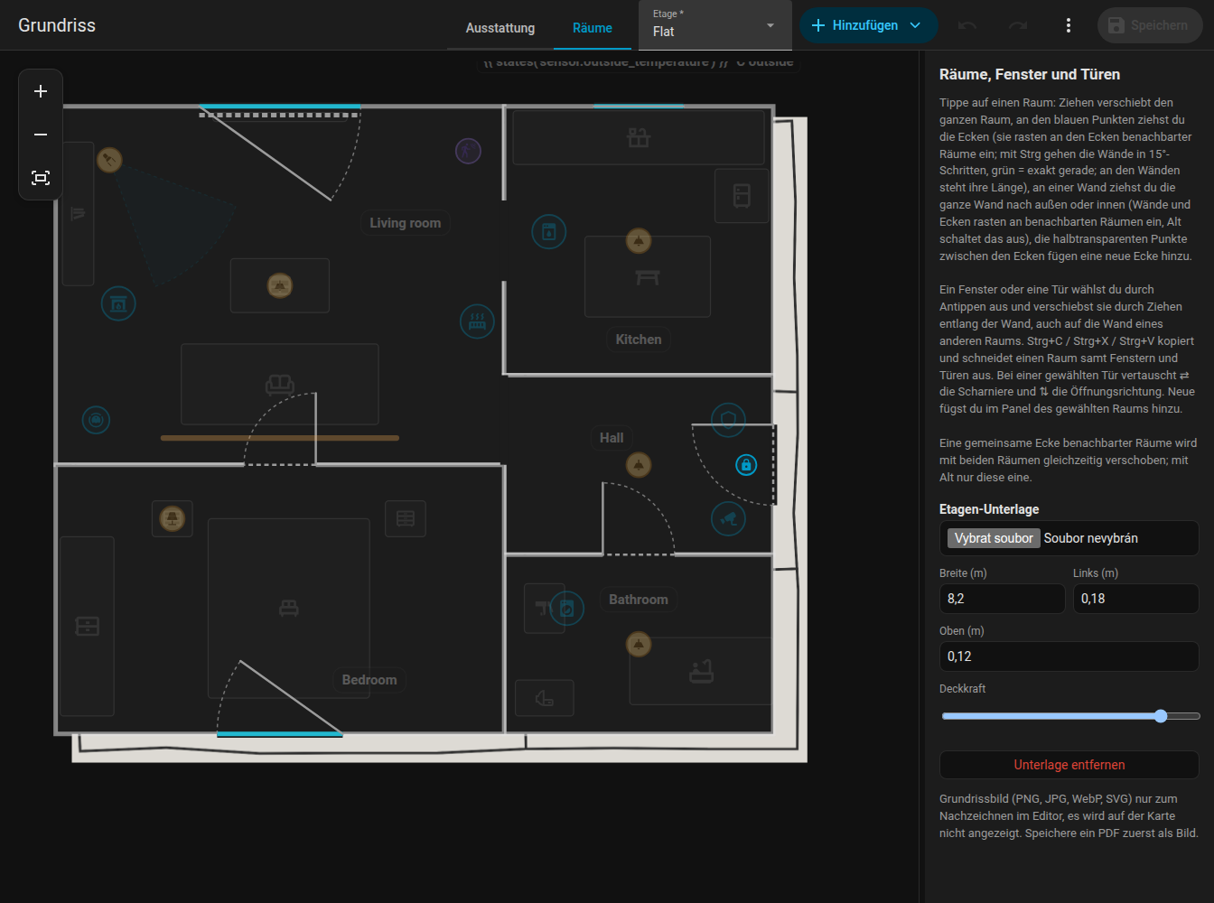Screen dimensions: 1214x903
Task: Select the radiator heater icon in living room
Action: point(477,321)
